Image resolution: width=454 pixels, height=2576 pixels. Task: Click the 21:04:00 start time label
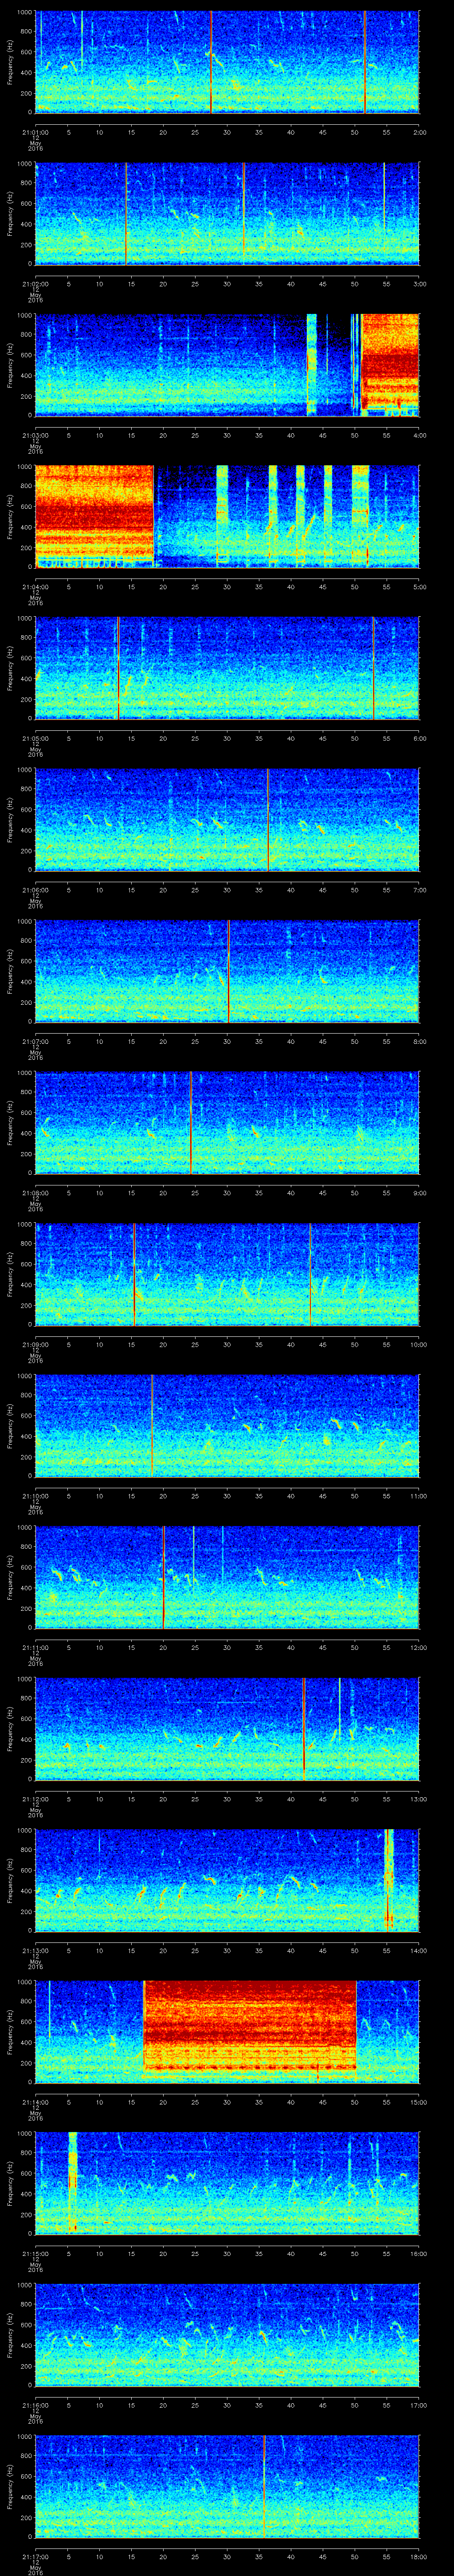[35, 587]
